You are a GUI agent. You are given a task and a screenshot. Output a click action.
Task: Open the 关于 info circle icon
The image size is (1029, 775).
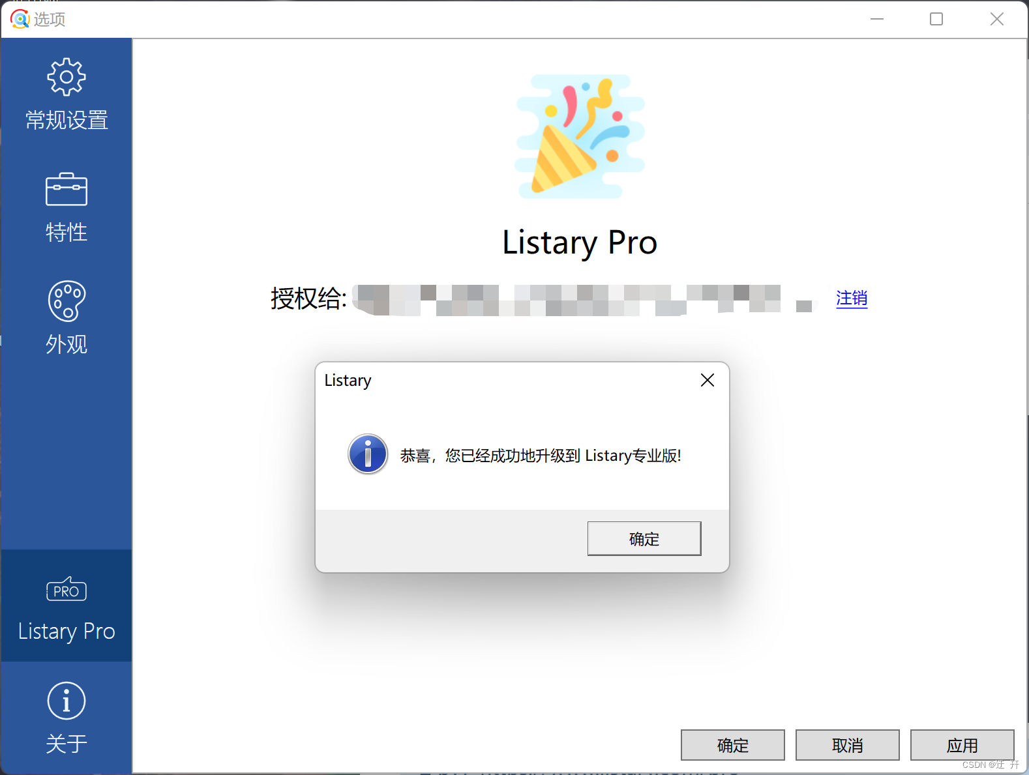click(66, 701)
